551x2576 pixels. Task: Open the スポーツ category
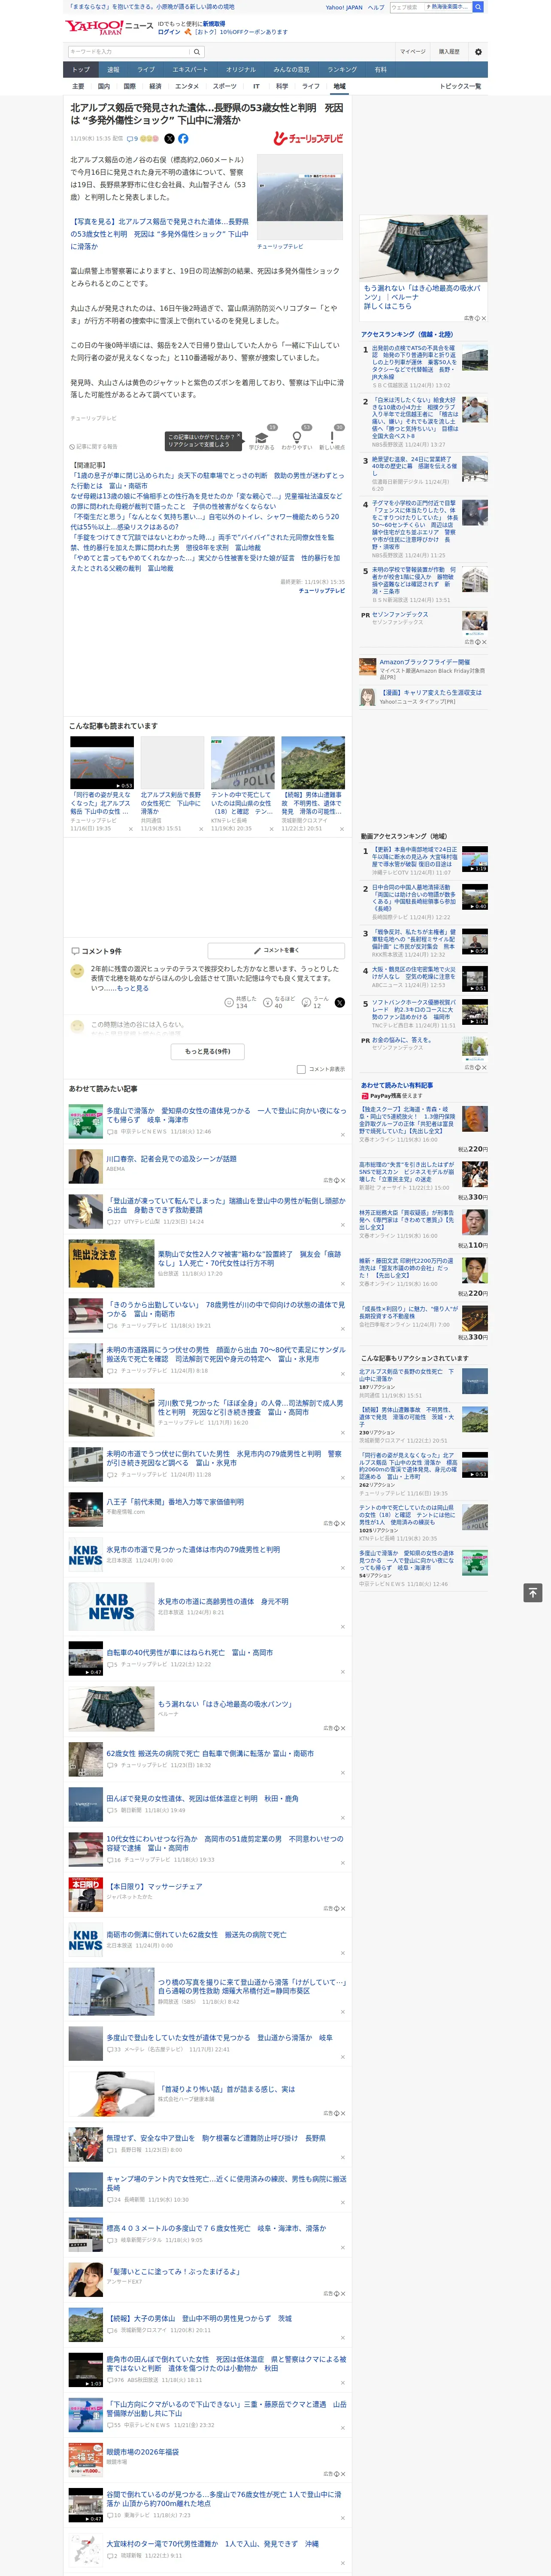(225, 86)
